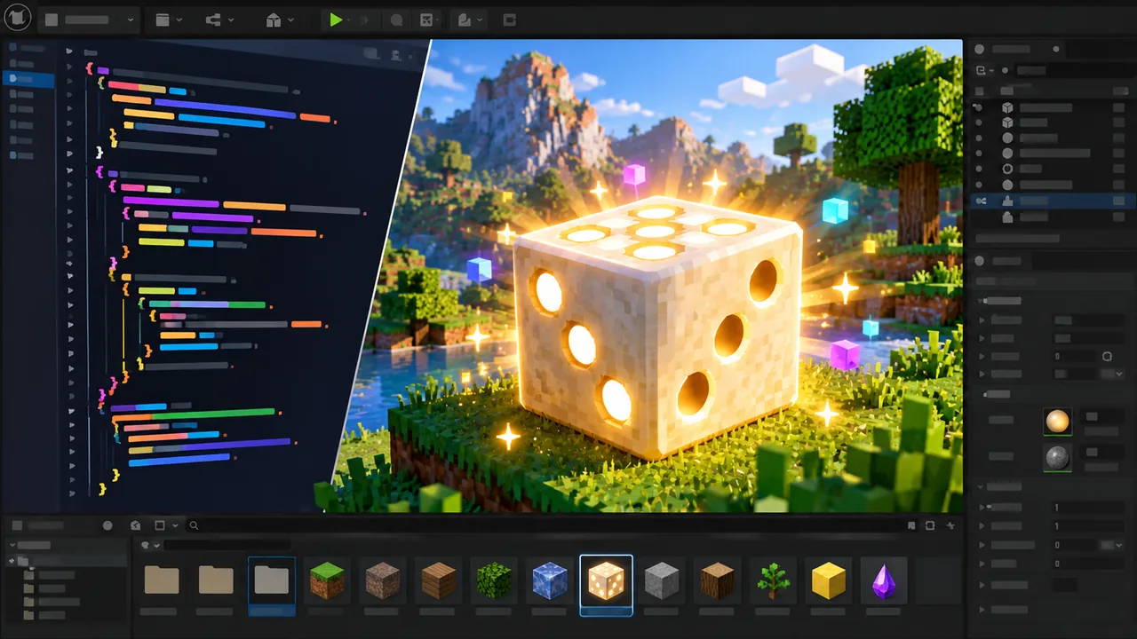Image resolution: width=1137 pixels, height=639 pixels.
Task: Click the cinematics clapper icon in top toolbar
Action: point(426,20)
